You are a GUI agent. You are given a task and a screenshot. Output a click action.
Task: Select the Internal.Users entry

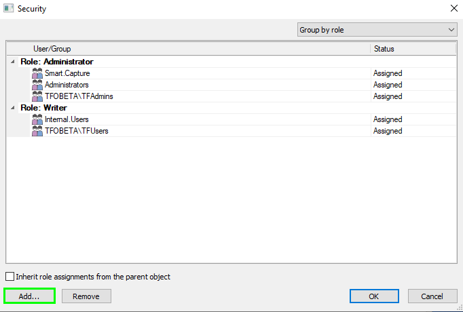click(x=67, y=119)
